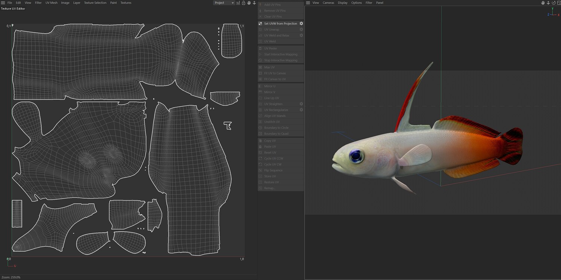The width and height of the screenshot is (561, 280).
Task: Click the bar-chart icon beside Project dropdown
Action: 238,3
